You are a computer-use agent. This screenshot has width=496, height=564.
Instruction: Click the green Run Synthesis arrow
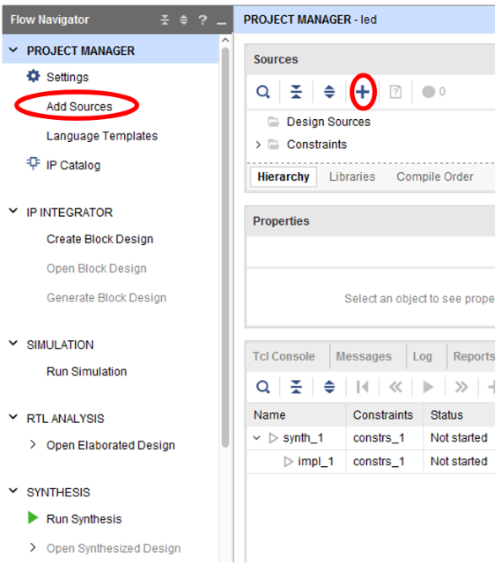[x=33, y=518]
